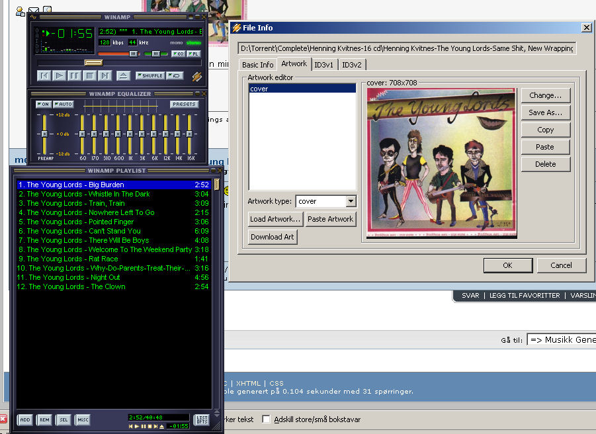Click Save As... button
The height and width of the screenshot is (434, 596).
[x=546, y=112]
